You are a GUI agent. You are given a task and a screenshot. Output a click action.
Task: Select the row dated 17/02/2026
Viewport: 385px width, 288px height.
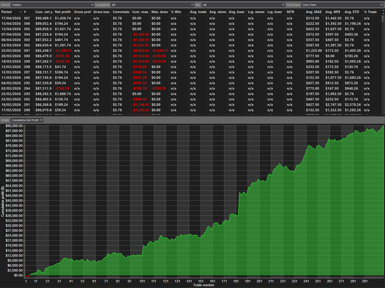[191, 110]
